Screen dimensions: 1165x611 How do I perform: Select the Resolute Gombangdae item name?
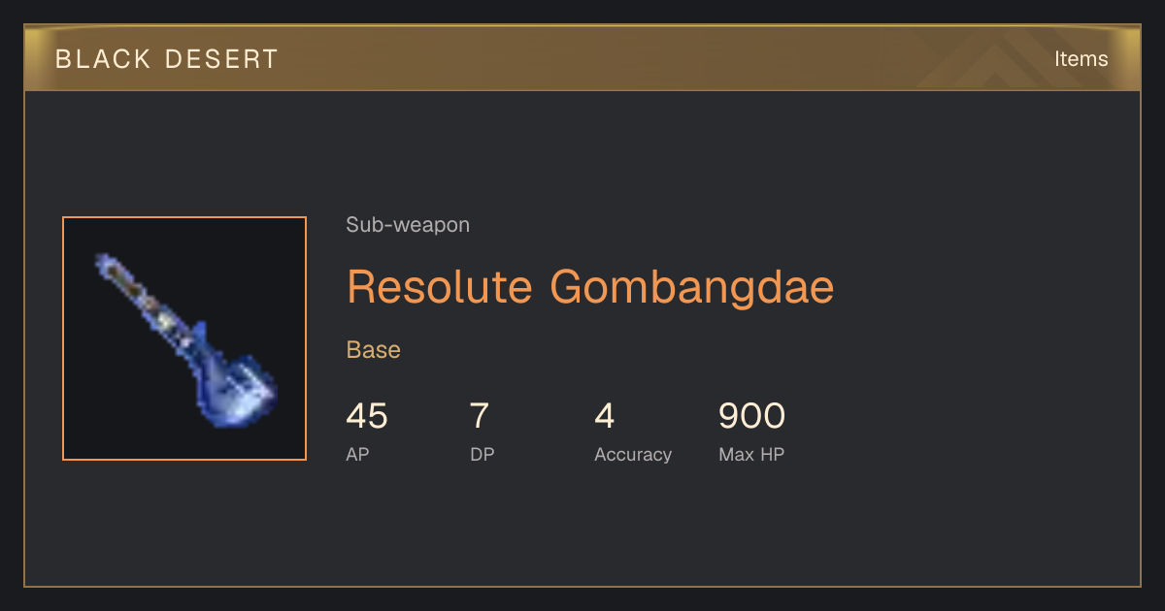point(590,286)
